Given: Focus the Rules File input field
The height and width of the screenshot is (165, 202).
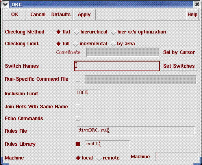Looking at the screenshot, I should click(135, 131).
